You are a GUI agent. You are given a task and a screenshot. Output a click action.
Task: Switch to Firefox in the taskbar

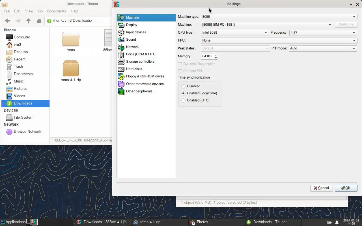click(216, 222)
